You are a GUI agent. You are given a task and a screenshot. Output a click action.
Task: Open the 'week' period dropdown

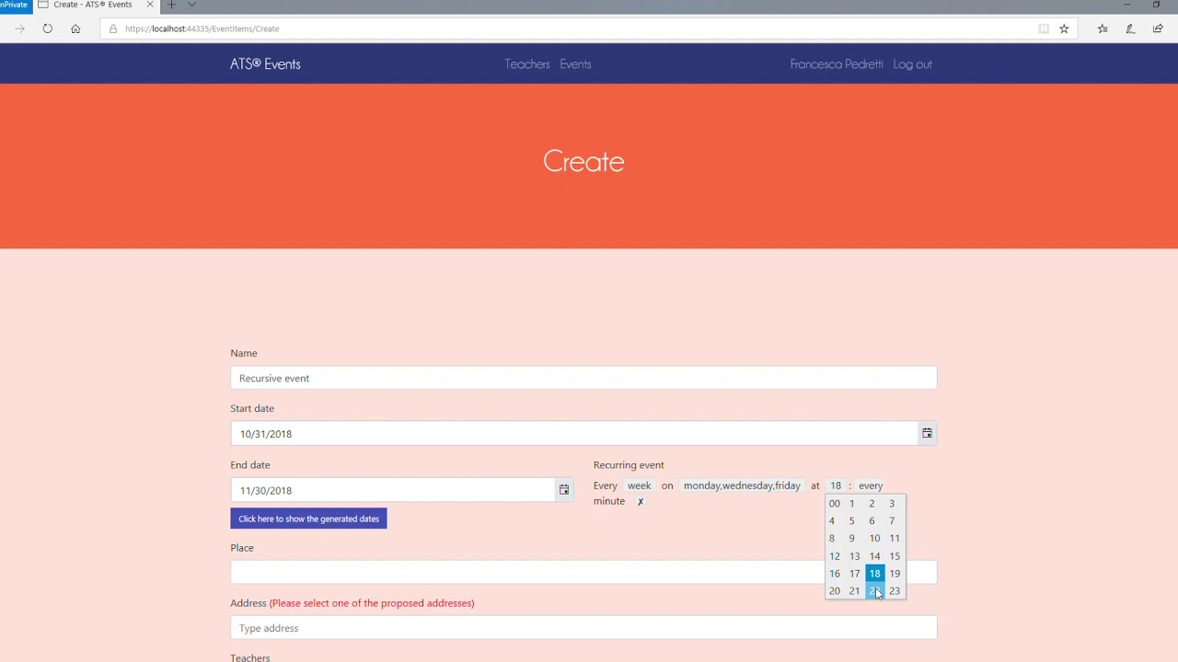click(639, 485)
